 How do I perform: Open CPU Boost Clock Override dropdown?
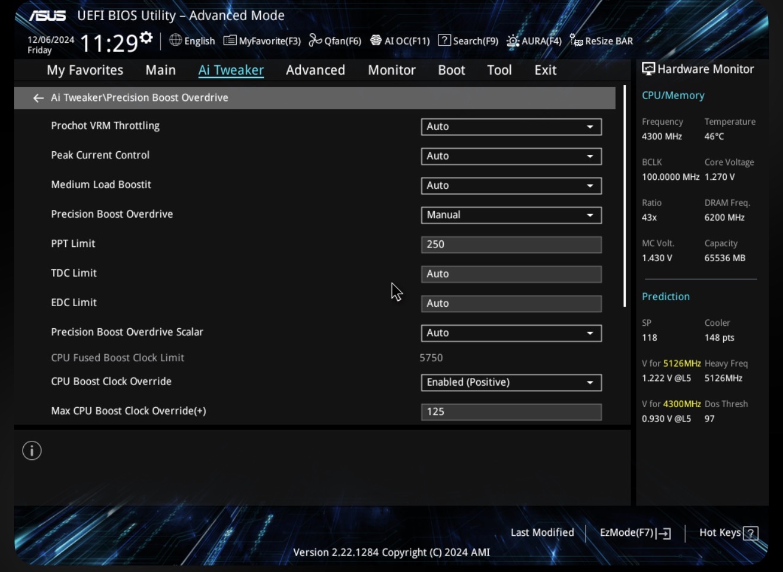511,383
